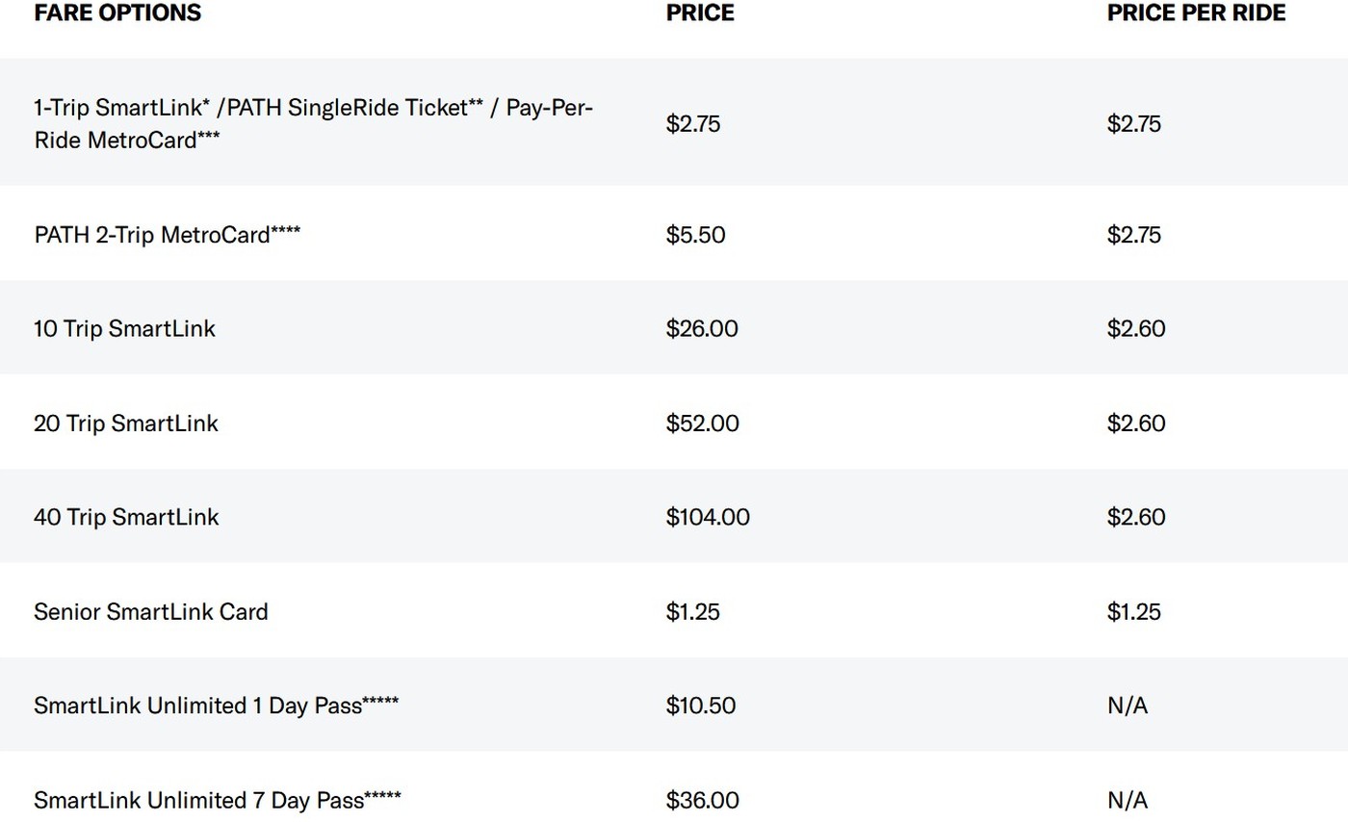Viewport: 1348px width, 822px height.
Task: Click the 10 Trip SmartLink fare label
Action: point(124,328)
